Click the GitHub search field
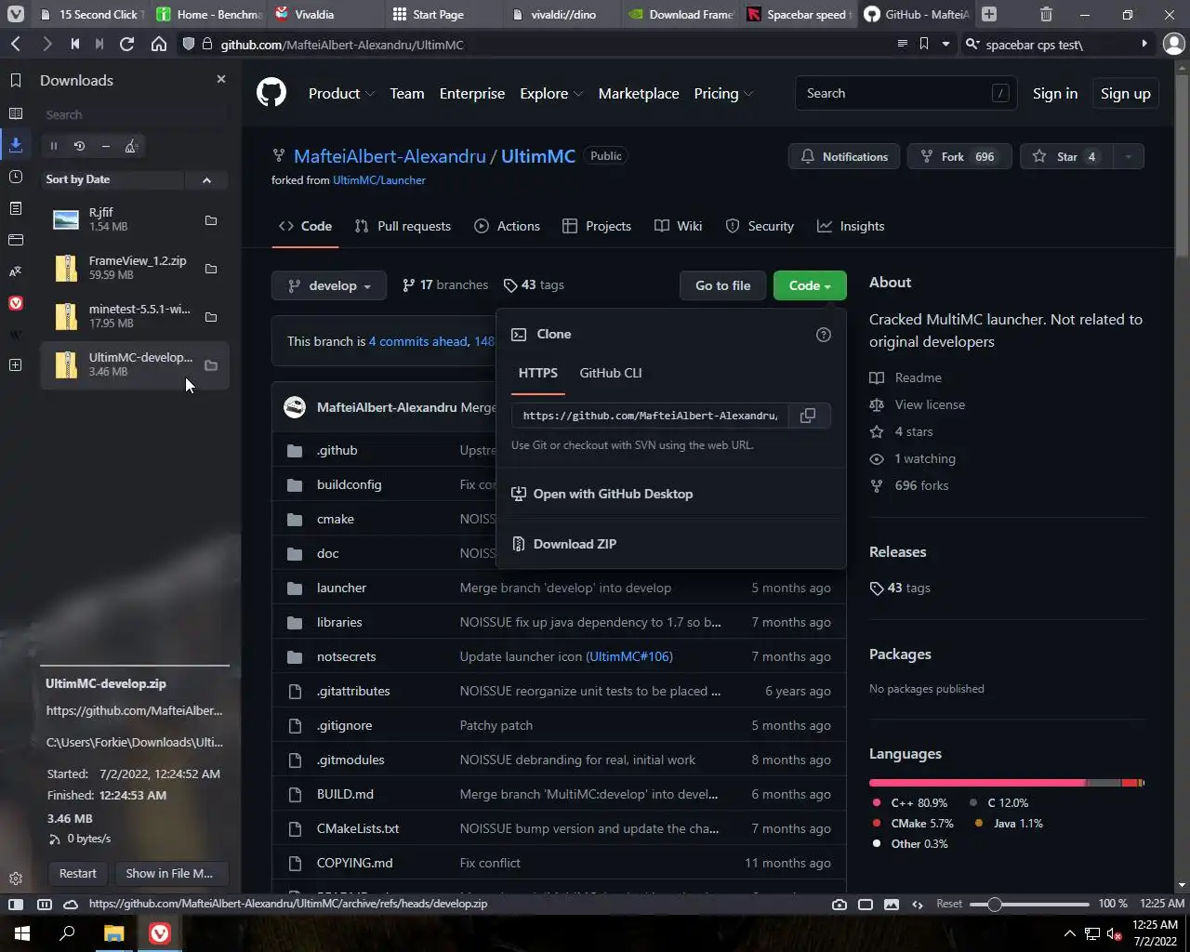The height and width of the screenshot is (952, 1190). point(906,93)
